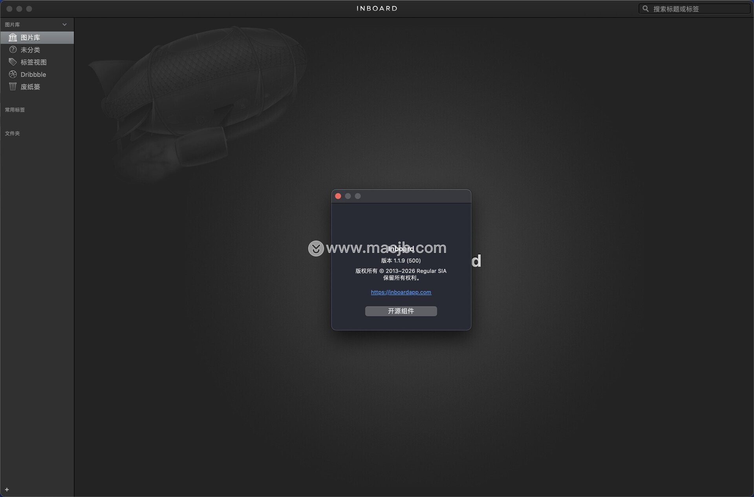The height and width of the screenshot is (497, 754).
Task: Click the about dialog's gray minimize button
Action: click(x=348, y=196)
